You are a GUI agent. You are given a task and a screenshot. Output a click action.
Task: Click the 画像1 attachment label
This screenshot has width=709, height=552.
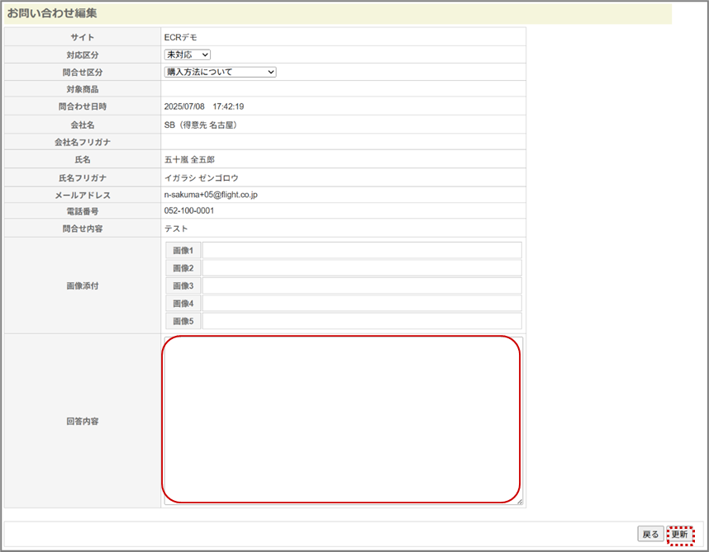[x=183, y=250]
